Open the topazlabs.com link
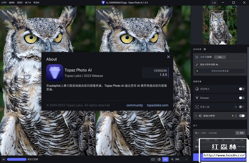Viewport: 249px width, 163px height. tap(158, 105)
